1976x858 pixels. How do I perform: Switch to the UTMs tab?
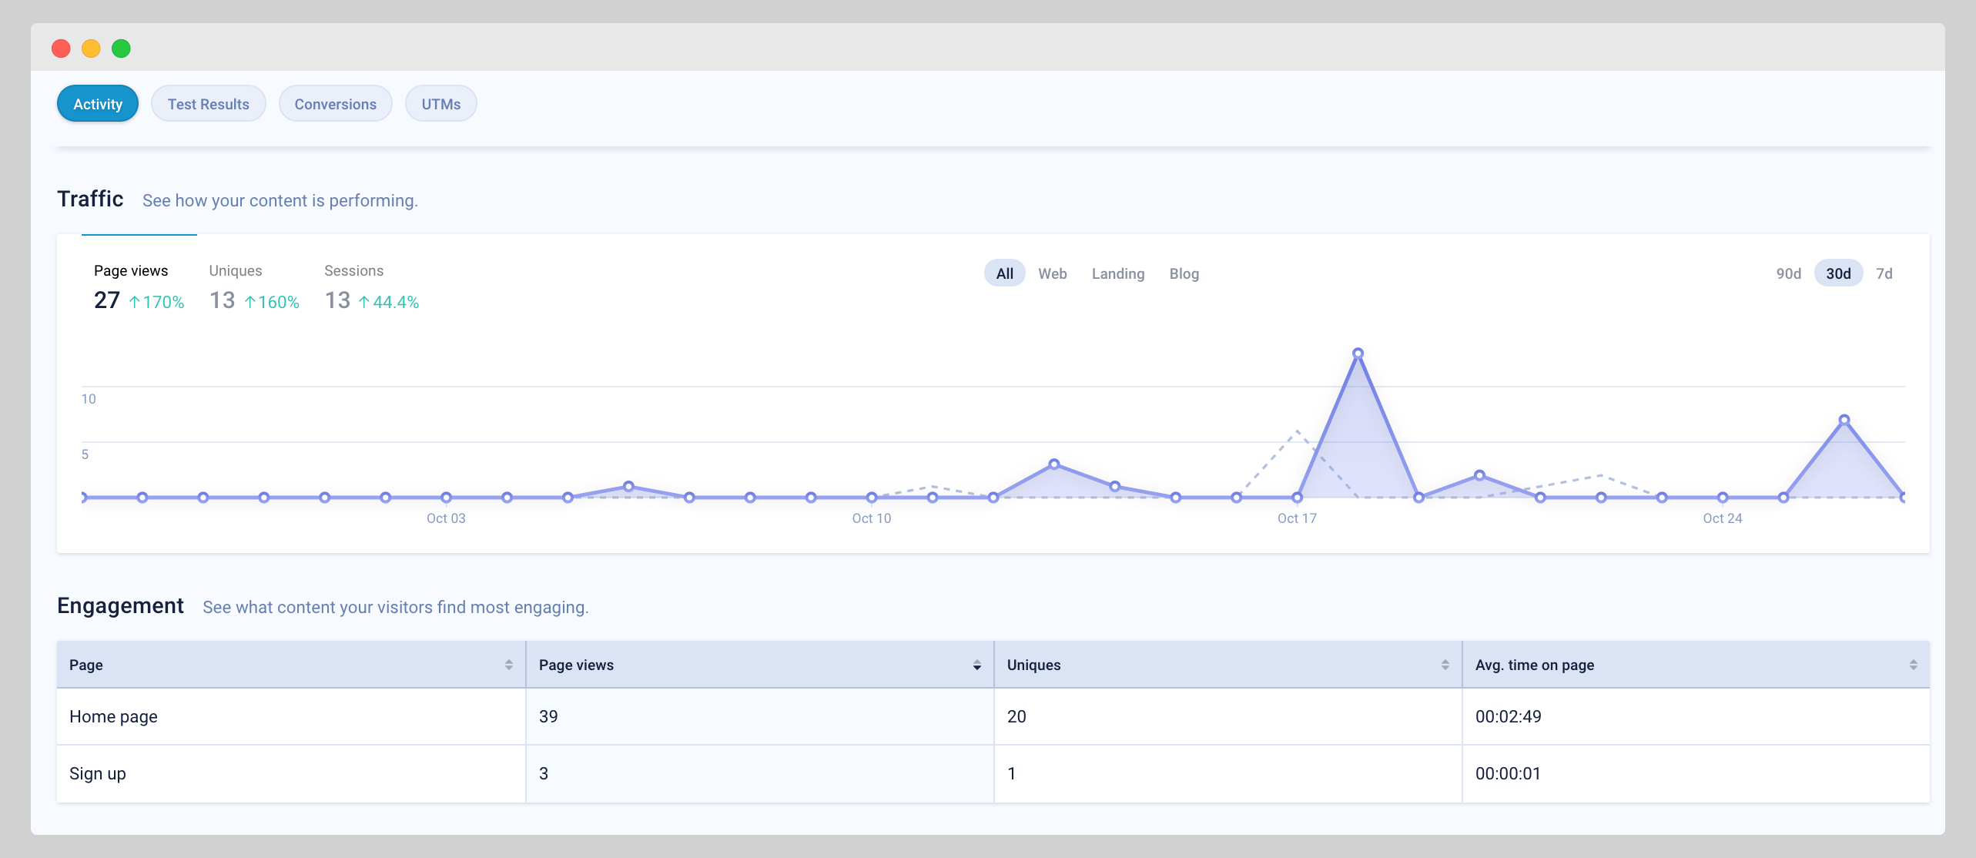pos(440,103)
